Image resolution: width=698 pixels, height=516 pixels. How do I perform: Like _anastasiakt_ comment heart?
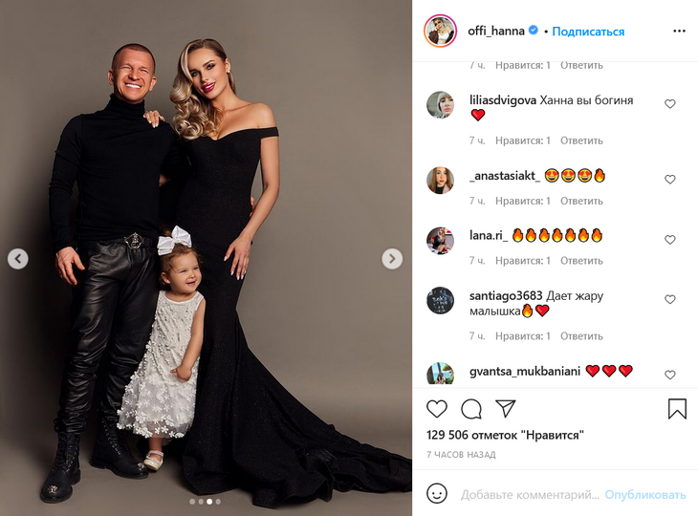tap(670, 180)
